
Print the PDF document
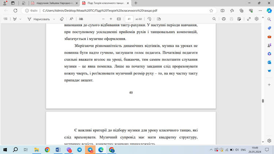pos(224,19)
